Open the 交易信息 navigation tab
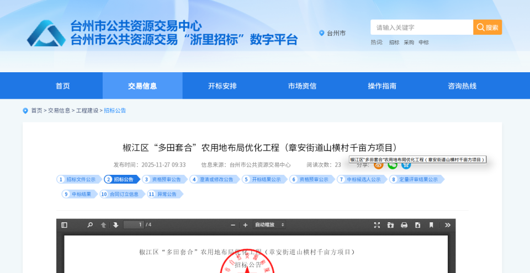The image size is (530, 273). (142, 86)
